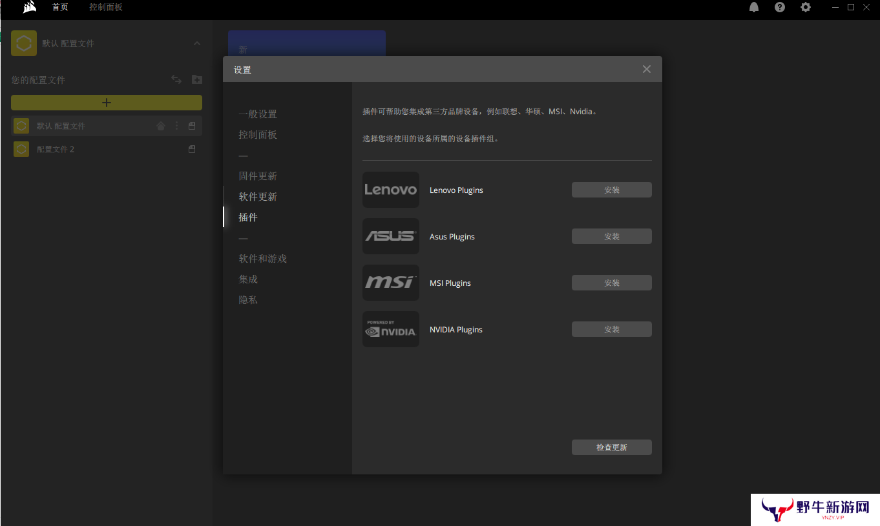Click the import/export profiles arrows icon
The height and width of the screenshot is (526, 880).
[176, 79]
